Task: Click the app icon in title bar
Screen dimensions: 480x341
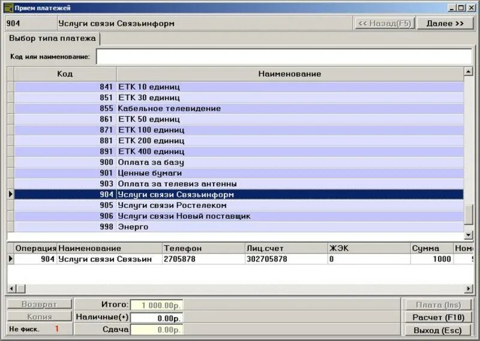Action: coord(9,8)
